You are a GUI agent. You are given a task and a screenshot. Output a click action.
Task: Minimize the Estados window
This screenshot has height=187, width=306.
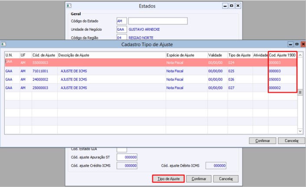[225, 6]
